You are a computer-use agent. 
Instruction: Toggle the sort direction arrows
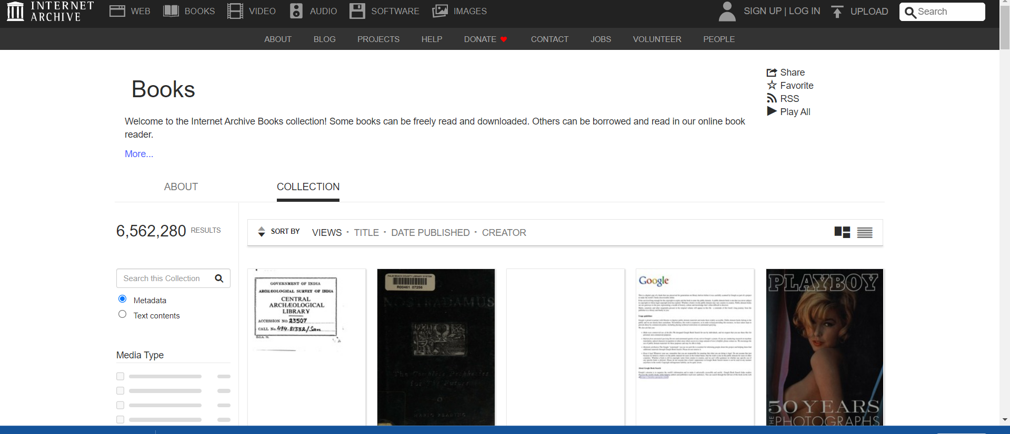click(x=262, y=232)
